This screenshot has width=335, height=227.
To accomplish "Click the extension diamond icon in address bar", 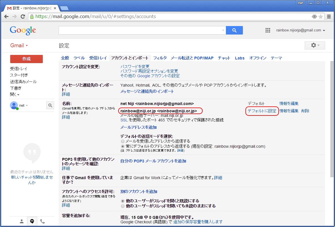I will click(x=314, y=17).
